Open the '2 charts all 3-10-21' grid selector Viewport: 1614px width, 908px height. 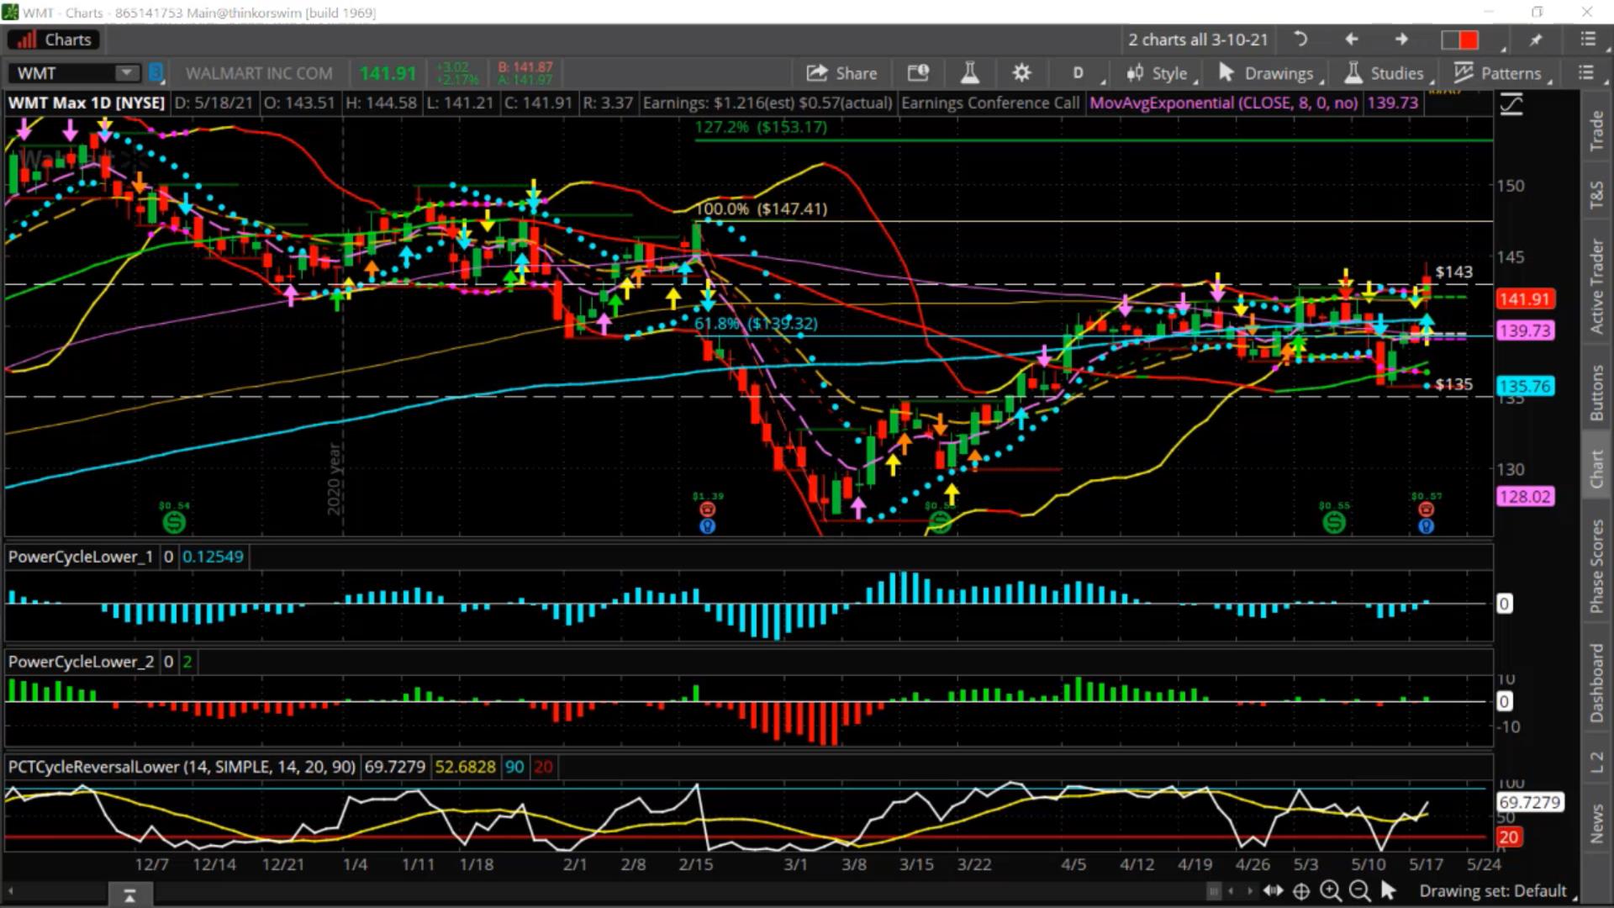tap(1198, 40)
